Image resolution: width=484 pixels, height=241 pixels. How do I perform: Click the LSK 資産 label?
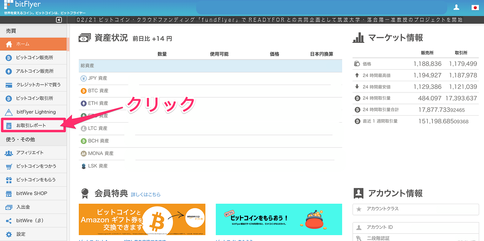pyautogui.click(x=98, y=166)
